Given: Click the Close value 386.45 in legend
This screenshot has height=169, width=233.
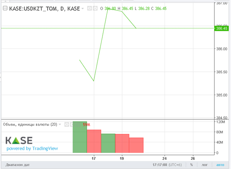Looking at the screenshot, I should click(161, 9).
